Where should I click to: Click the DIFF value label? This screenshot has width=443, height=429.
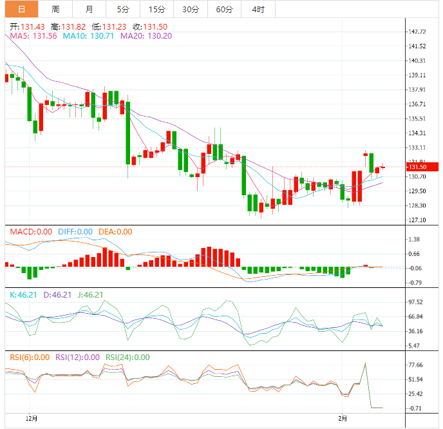(x=75, y=232)
